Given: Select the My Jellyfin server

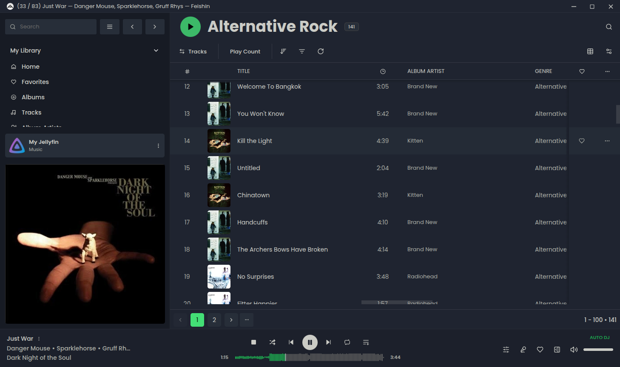Looking at the screenshot, I should pyautogui.click(x=85, y=146).
